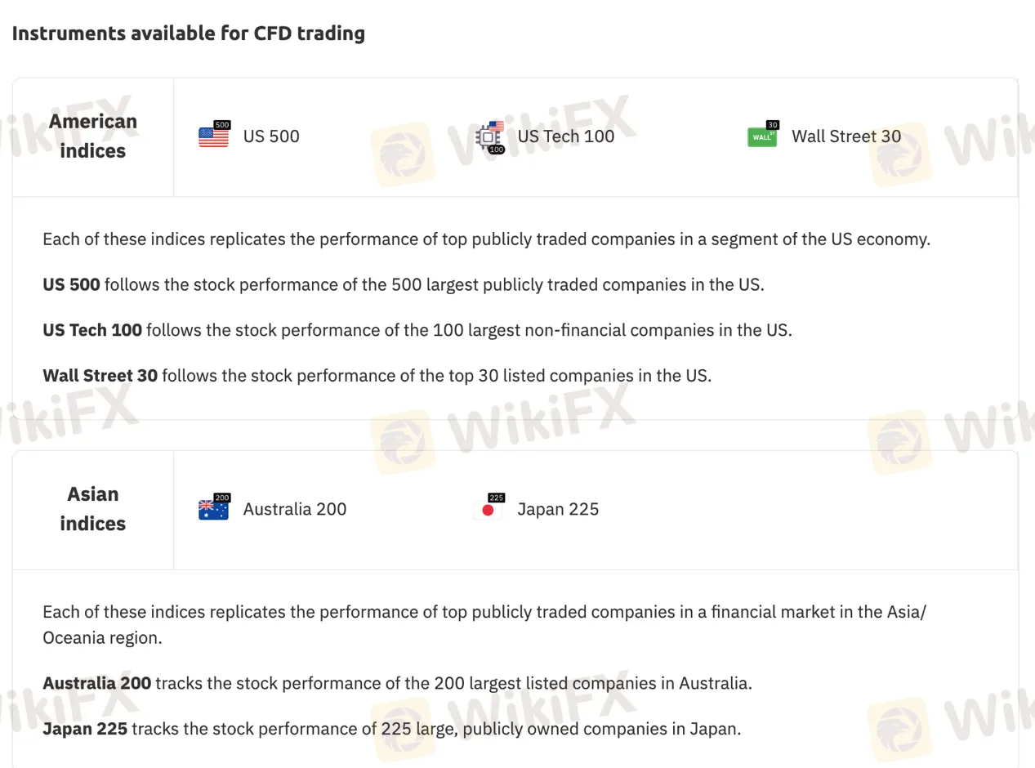The image size is (1035, 768).
Task: Click the Australia 200 flag icon
Action: [214, 507]
